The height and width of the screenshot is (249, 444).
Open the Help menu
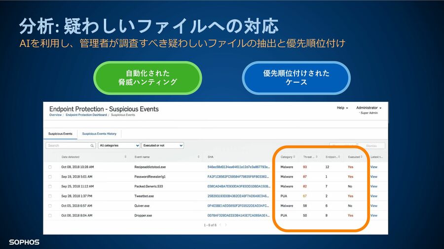(342, 108)
